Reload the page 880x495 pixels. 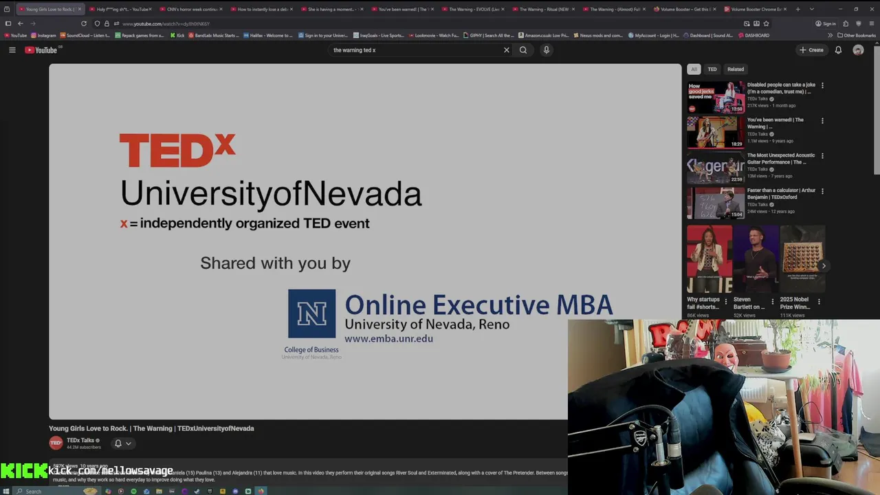click(84, 23)
